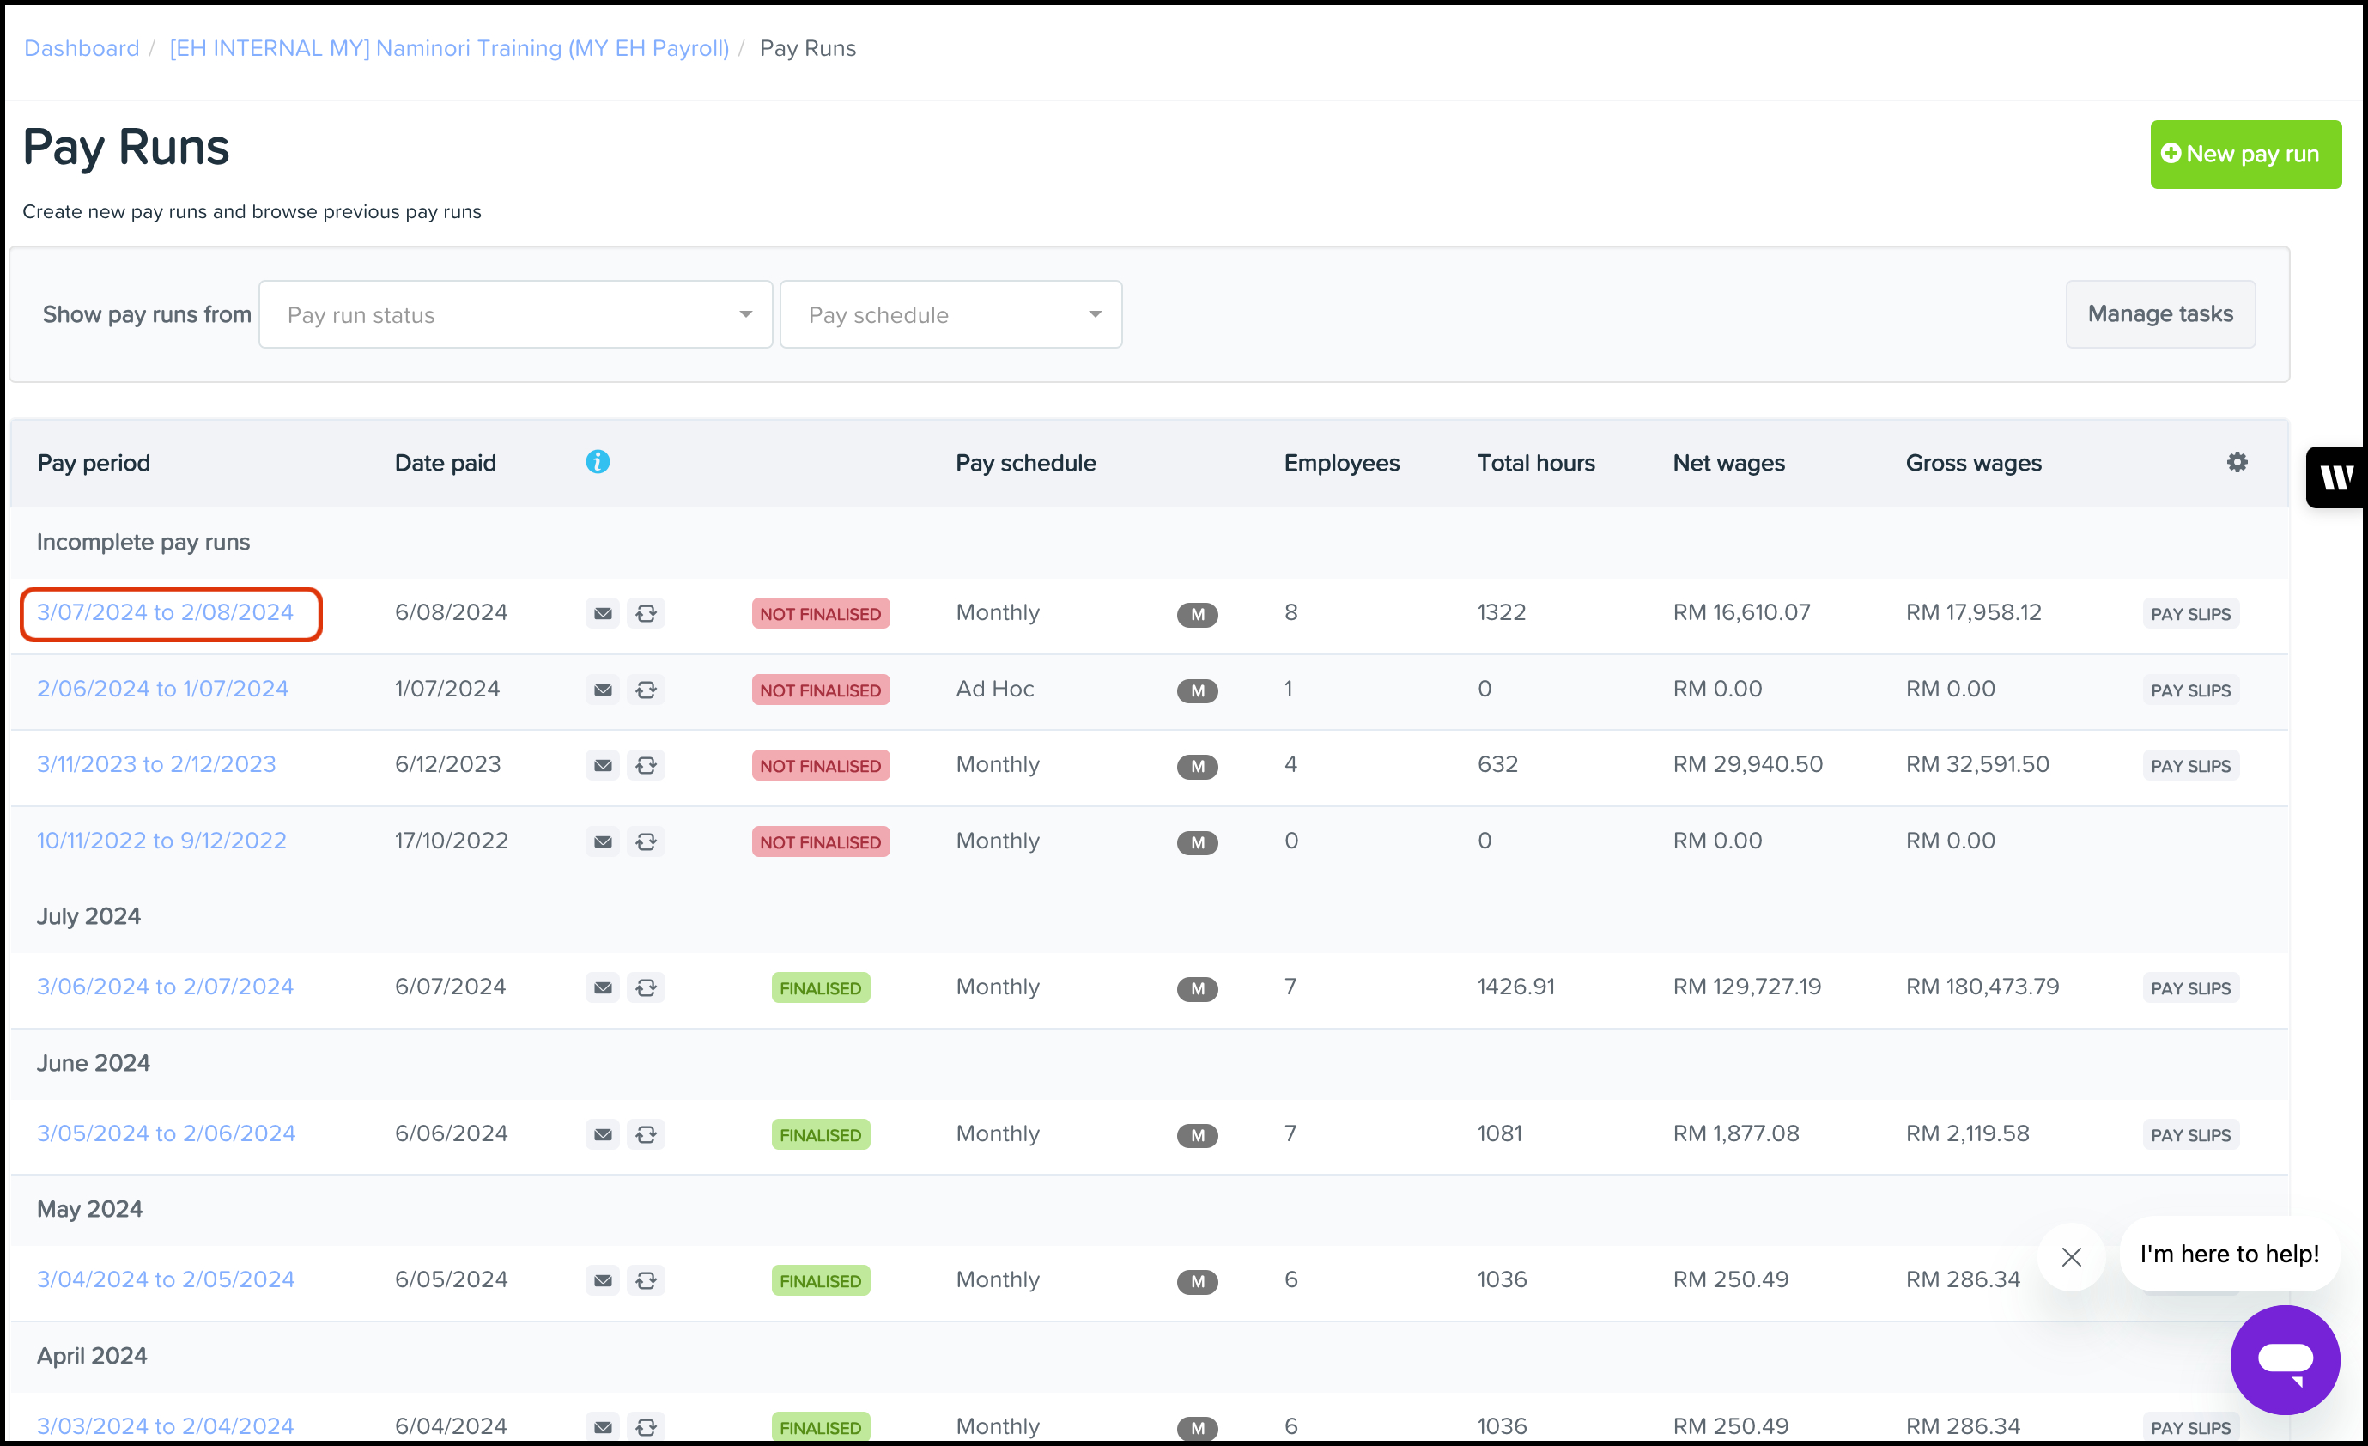Dismiss the "I'm here to help!" popup
2368x1446 pixels.
tap(2071, 1256)
